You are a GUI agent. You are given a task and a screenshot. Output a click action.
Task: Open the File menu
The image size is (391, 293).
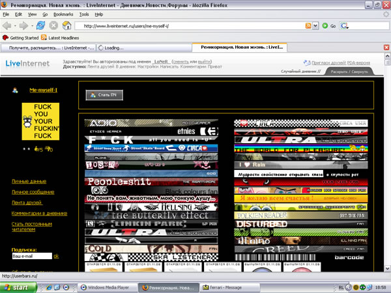6,14
